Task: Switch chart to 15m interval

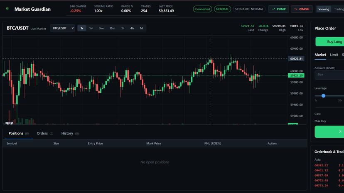Action: [112, 28]
